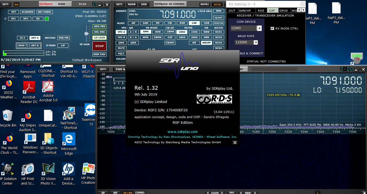
Task: Open the COM DEVICE dropdown showing COM3
Action: 259,28
